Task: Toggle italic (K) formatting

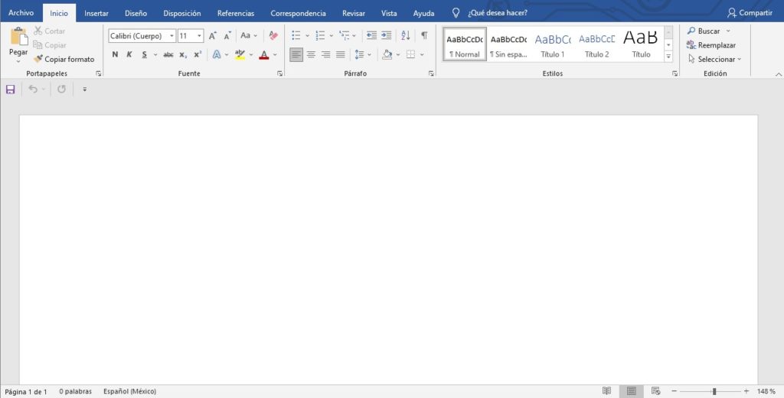Action: click(129, 54)
